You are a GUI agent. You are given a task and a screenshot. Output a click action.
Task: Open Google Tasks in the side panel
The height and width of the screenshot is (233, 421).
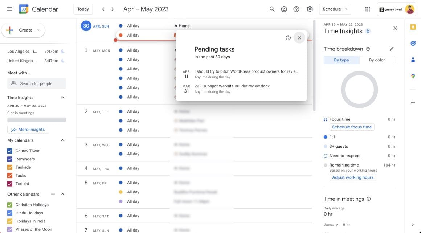click(x=413, y=43)
